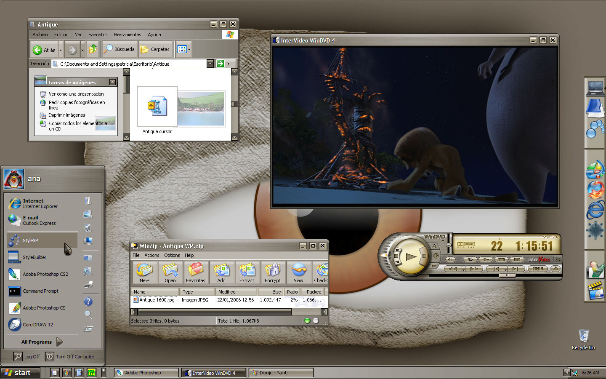Open Favoritos menu in Explorer

pyautogui.click(x=98, y=35)
